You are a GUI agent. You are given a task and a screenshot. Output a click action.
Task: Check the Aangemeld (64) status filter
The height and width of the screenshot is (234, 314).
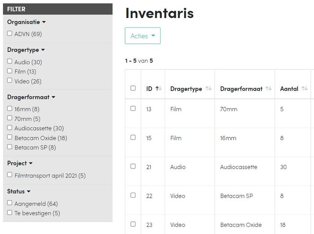click(9, 203)
